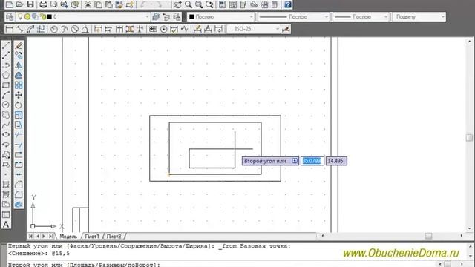Select the Move modify tool
The height and width of the screenshot is (267, 475).
[19, 95]
